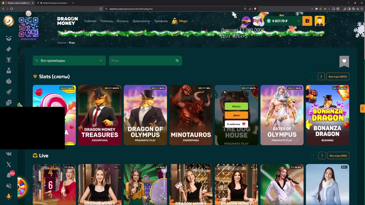Reload the page in browser toolbar
Image resolution: width=365 pixels, height=205 pixels.
pyautogui.click(x=12, y=9)
